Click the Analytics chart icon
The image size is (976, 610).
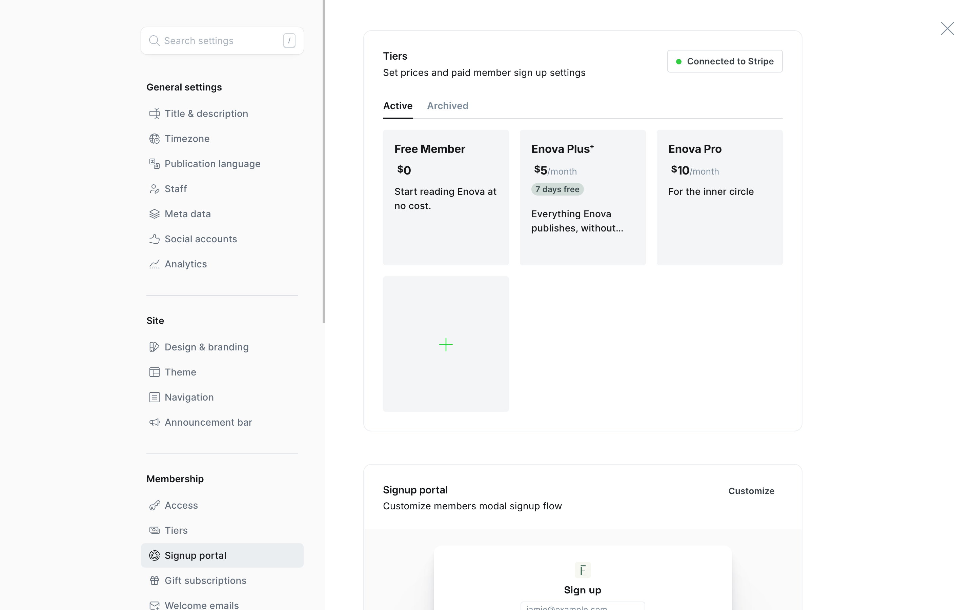(155, 264)
